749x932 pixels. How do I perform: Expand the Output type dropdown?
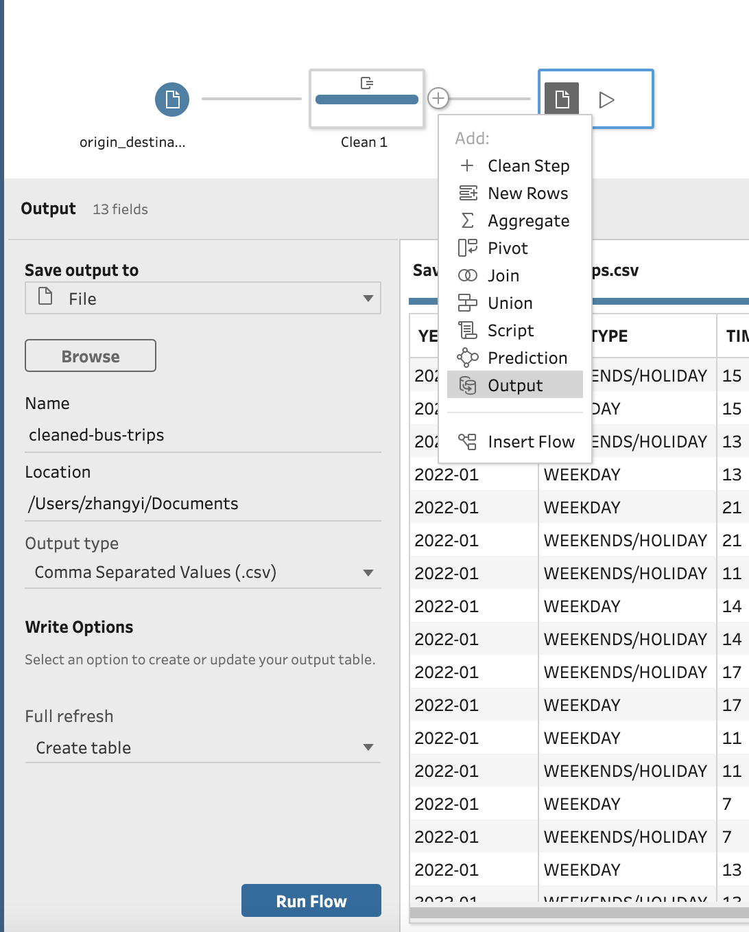click(x=203, y=572)
